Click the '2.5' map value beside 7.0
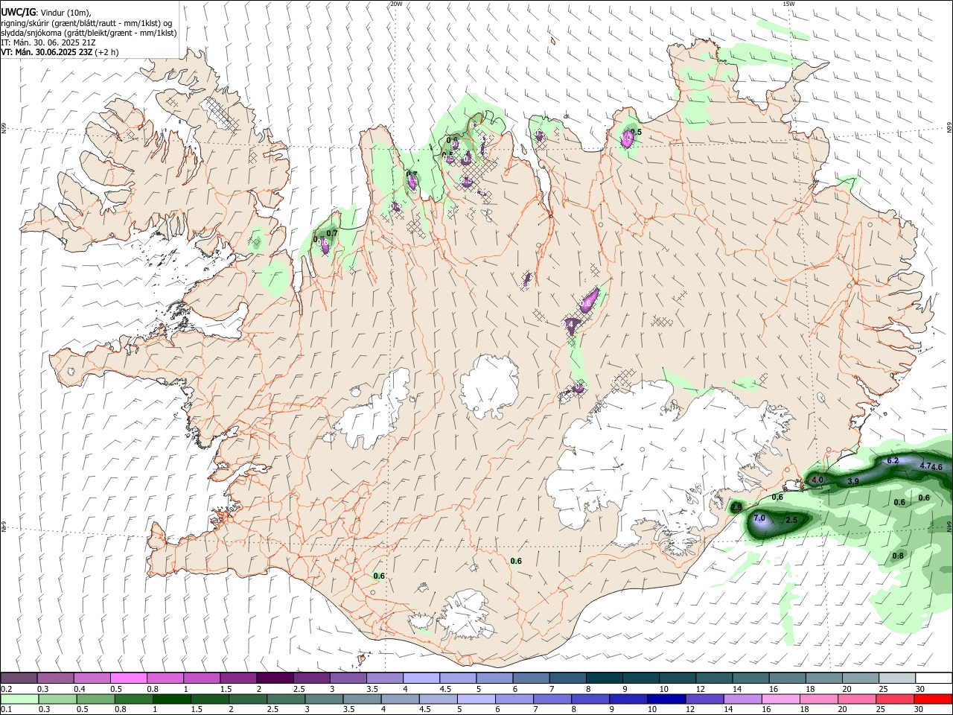This screenshot has width=953, height=715. tap(791, 520)
